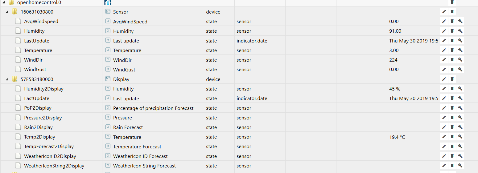The image size is (478, 173).
Task: Click the Humidity value 91.00 cell
Action: pyautogui.click(x=413, y=31)
